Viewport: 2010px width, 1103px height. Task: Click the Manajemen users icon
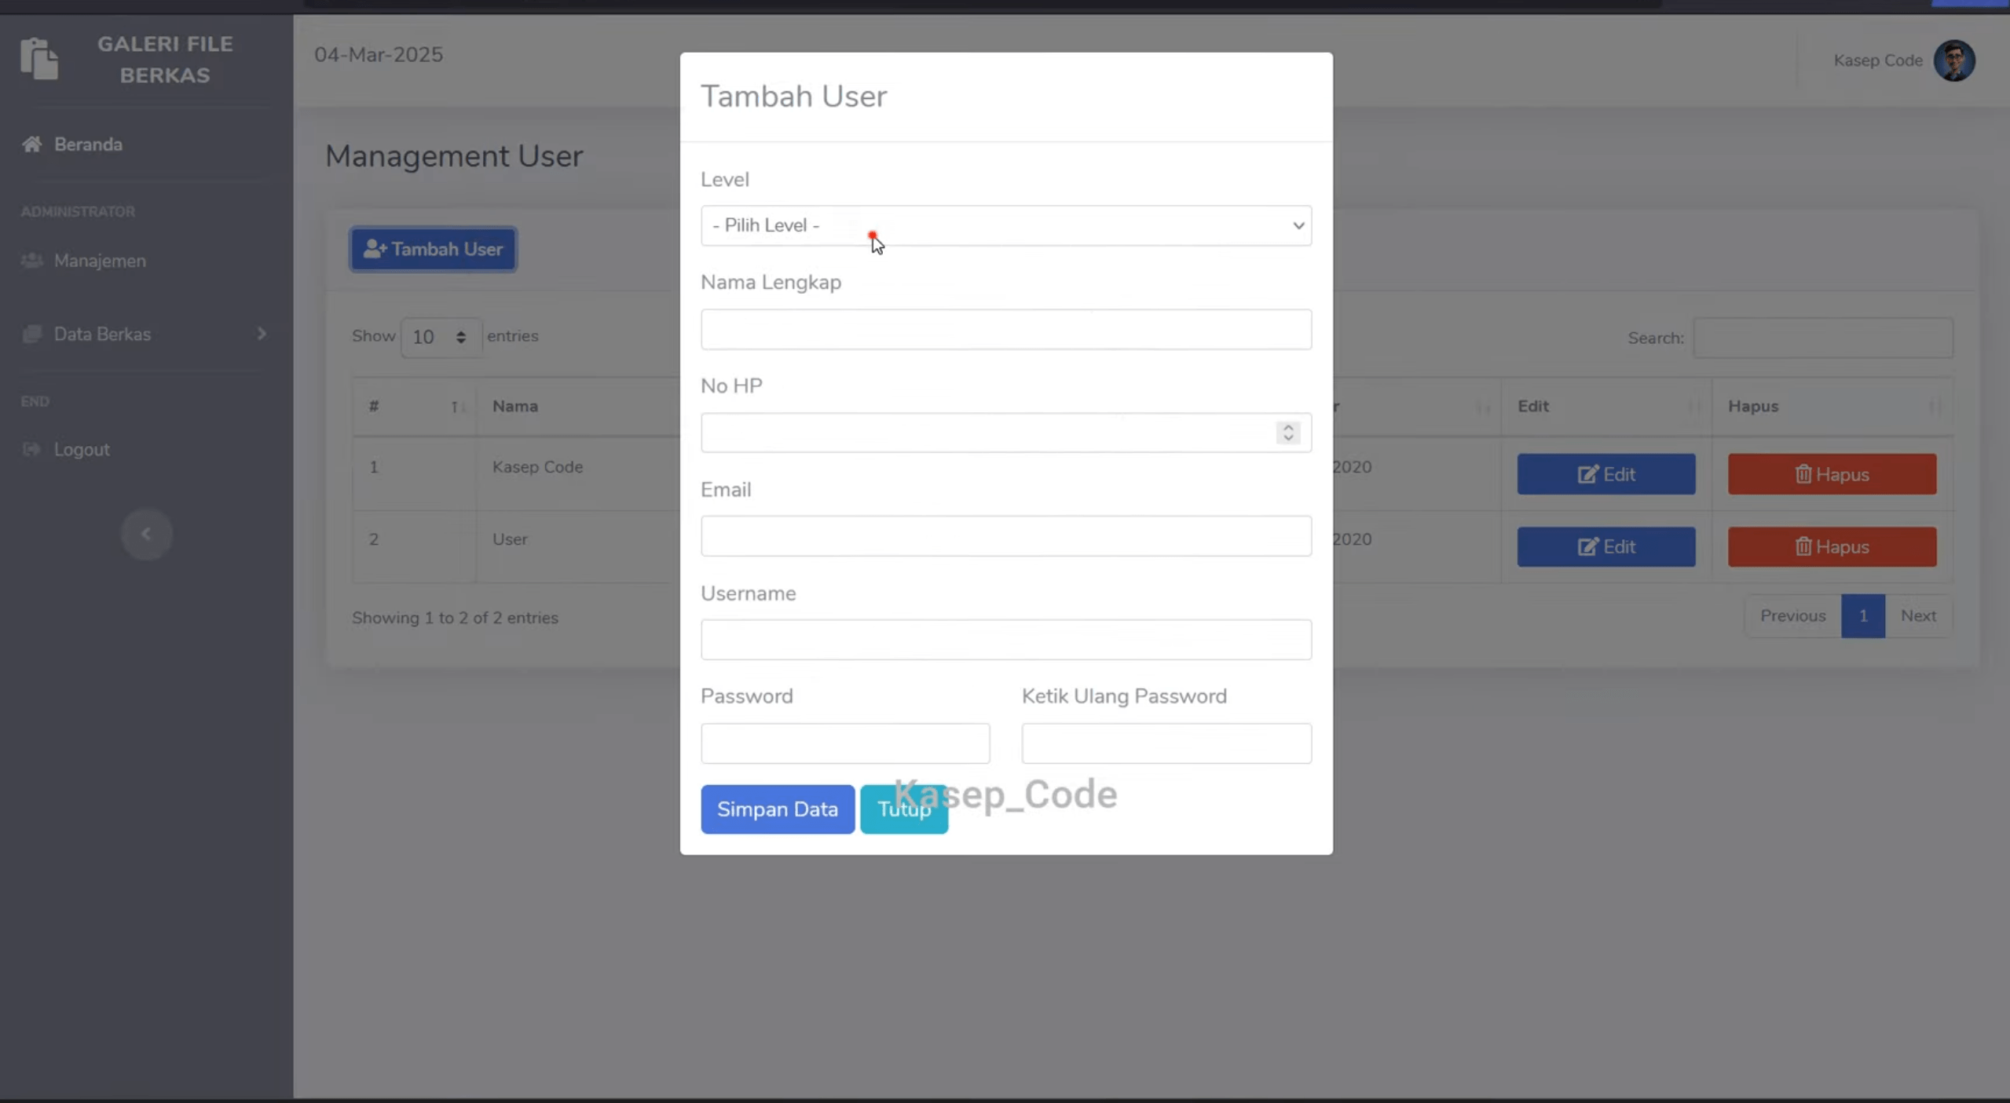tap(32, 261)
